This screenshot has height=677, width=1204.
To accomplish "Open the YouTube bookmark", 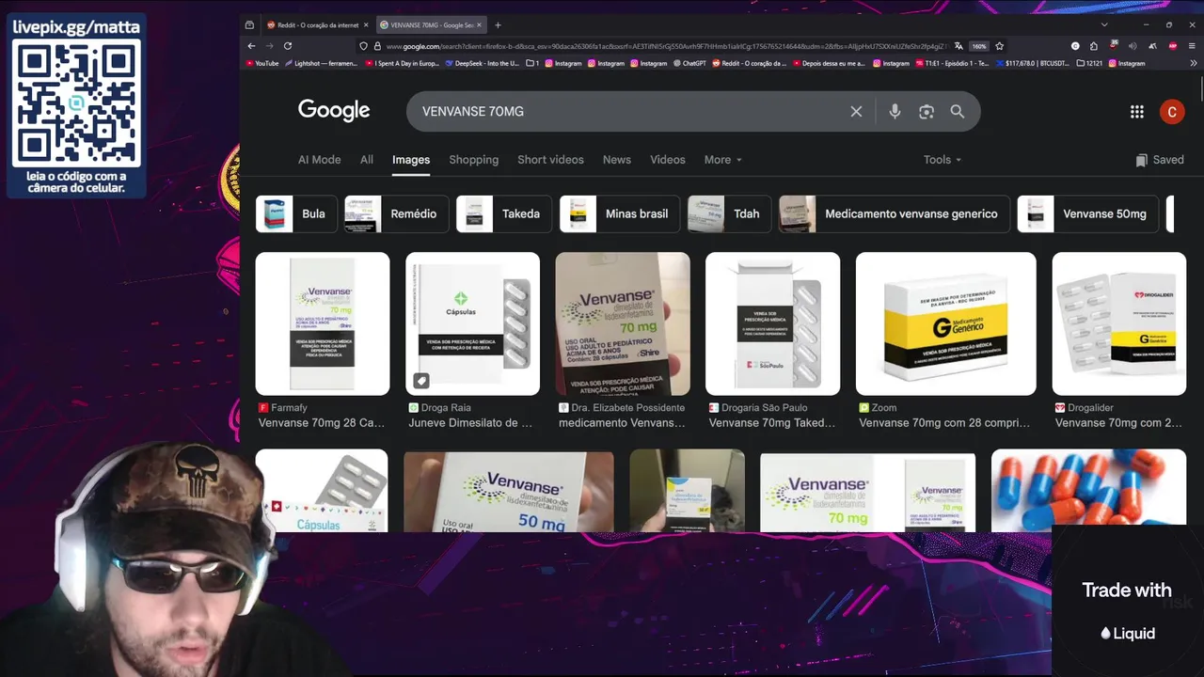I will pyautogui.click(x=262, y=63).
